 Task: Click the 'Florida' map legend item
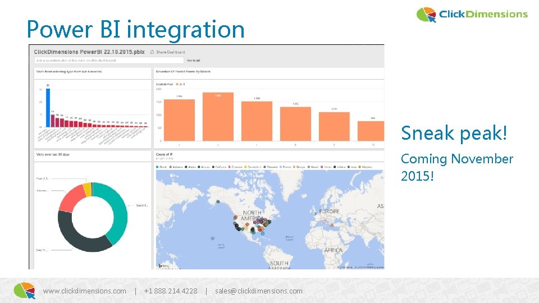pos(285,167)
